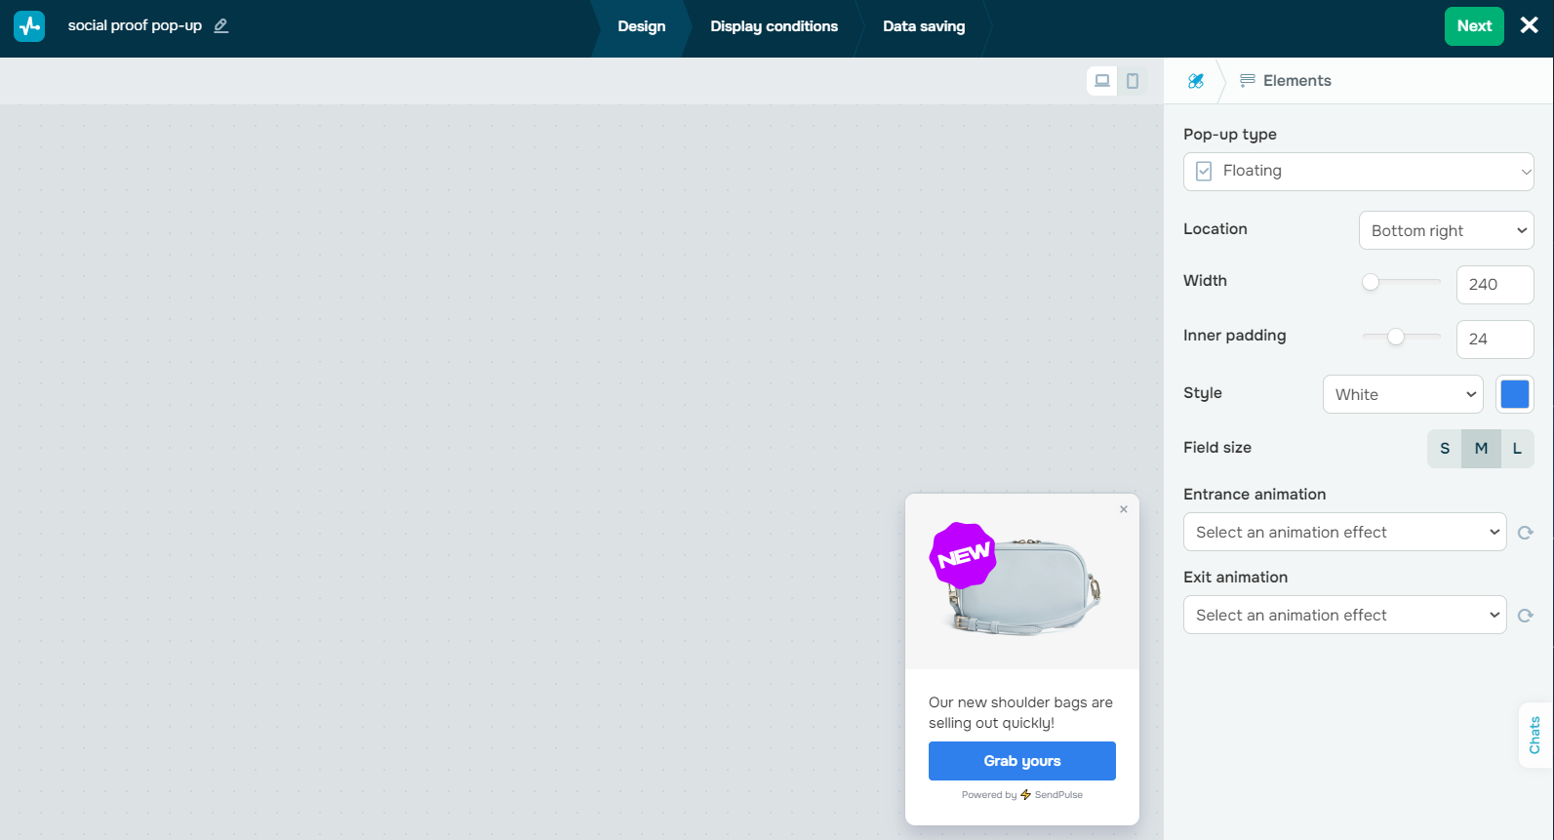
Task: Open the Design step tab
Action: 642,26
